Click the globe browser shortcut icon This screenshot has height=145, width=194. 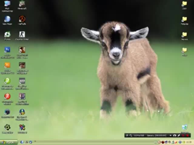click(x=7, y=19)
